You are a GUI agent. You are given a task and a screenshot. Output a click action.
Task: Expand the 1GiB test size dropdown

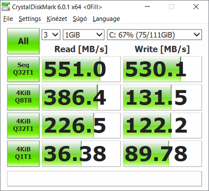pyautogui.click(x=84, y=35)
